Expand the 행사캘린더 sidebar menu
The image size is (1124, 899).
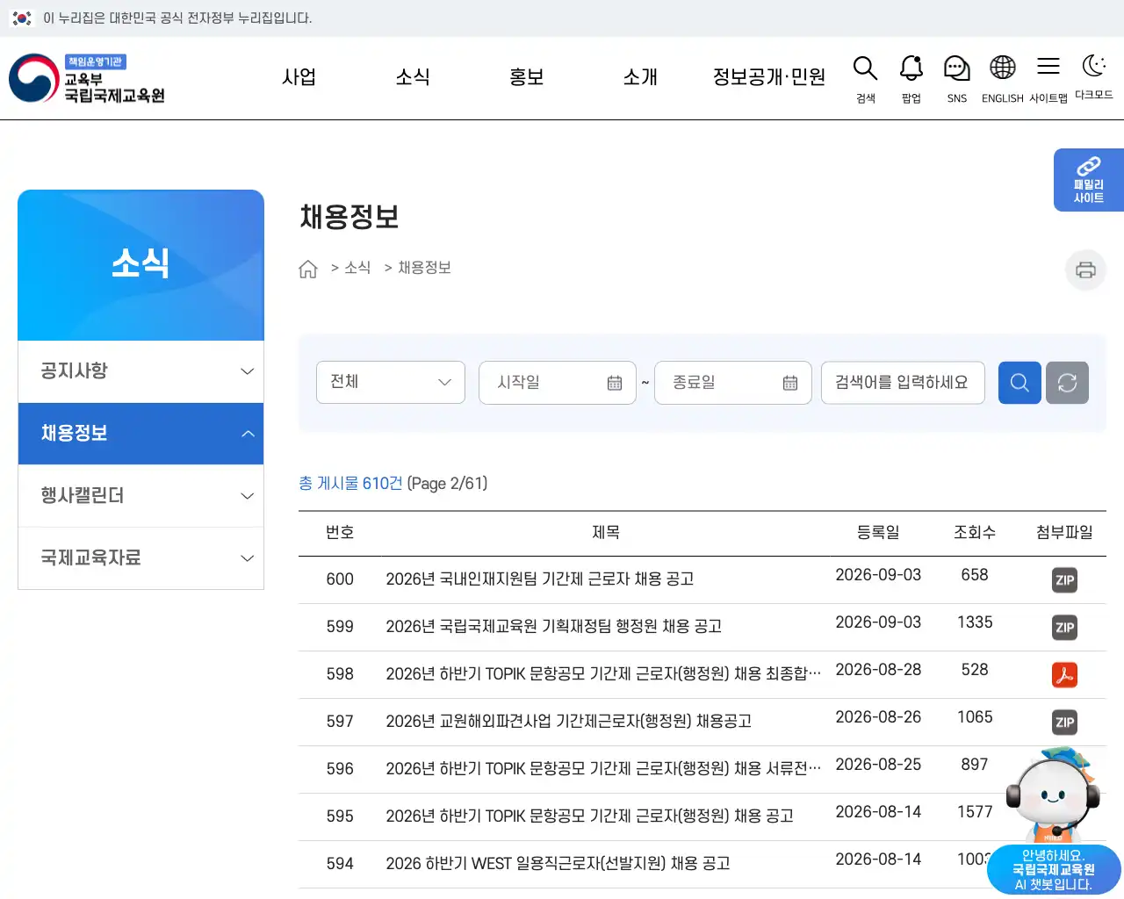tap(140, 496)
